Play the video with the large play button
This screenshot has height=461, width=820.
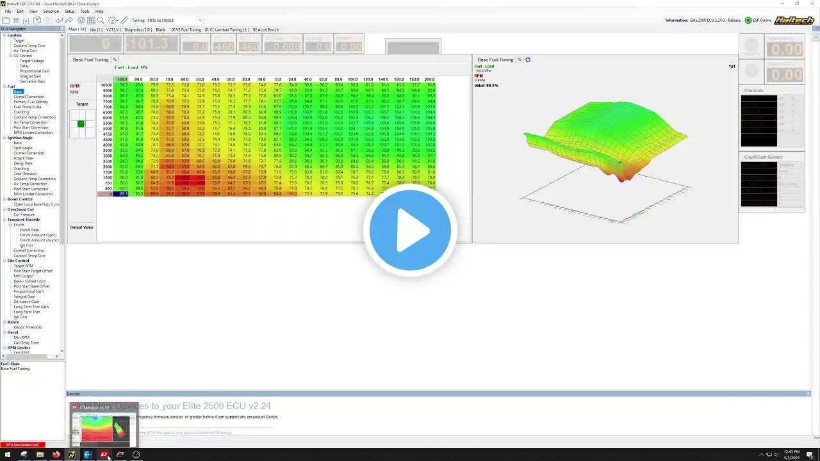tap(410, 230)
